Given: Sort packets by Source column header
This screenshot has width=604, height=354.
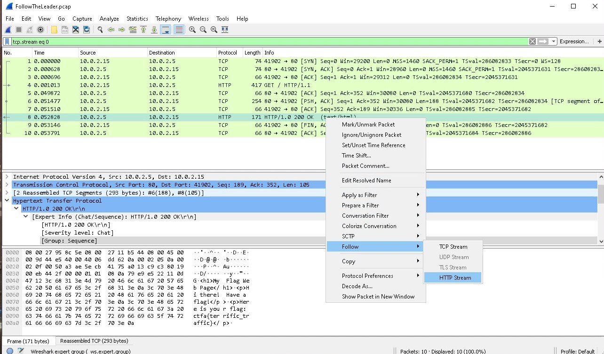Looking at the screenshot, I should [113, 53].
